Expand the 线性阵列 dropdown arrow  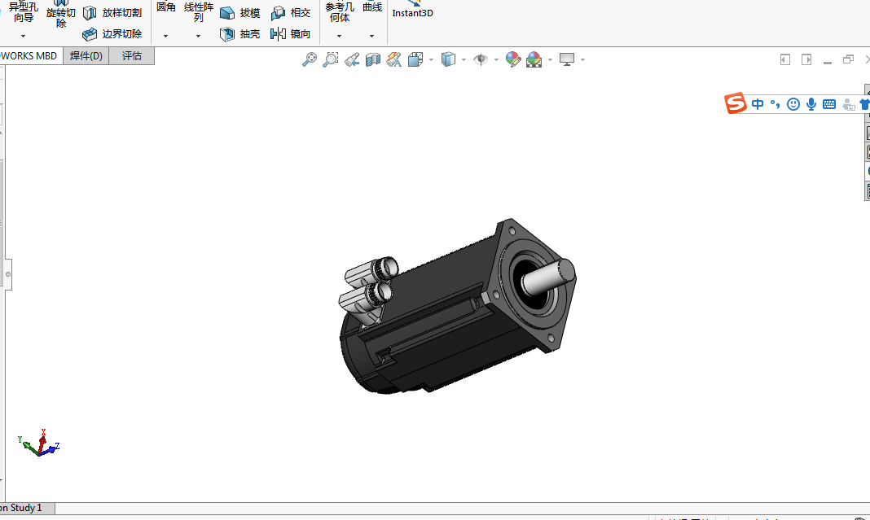point(198,36)
